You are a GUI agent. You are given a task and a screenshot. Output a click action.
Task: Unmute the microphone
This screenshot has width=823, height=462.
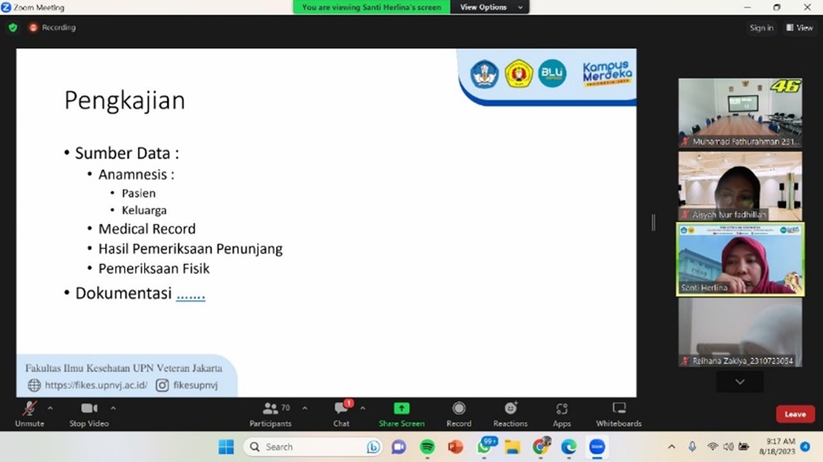click(29, 413)
